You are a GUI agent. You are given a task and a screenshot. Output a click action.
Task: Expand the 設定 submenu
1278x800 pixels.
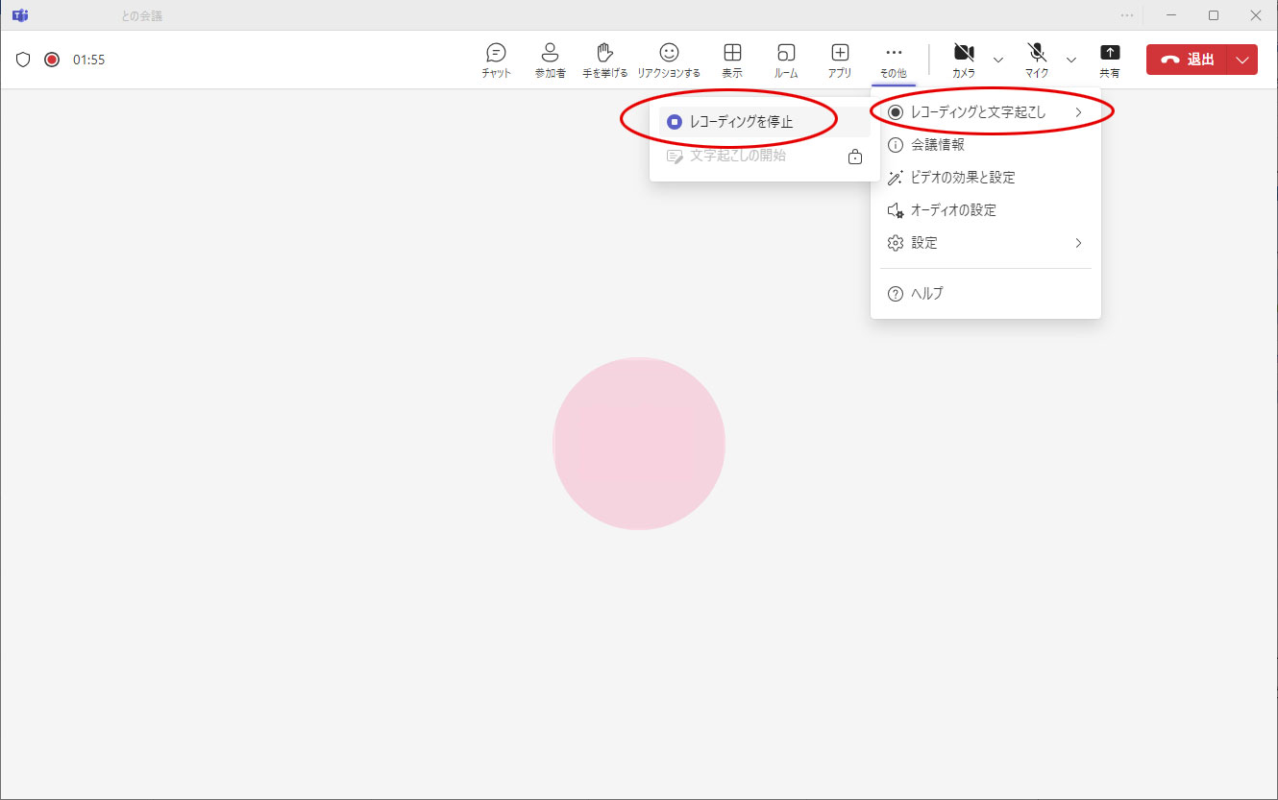(x=985, y=243)
